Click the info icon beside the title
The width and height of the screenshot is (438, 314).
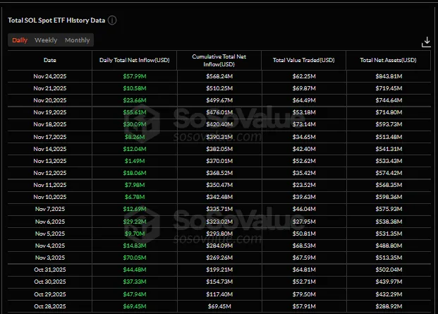[x=112, y=20]
